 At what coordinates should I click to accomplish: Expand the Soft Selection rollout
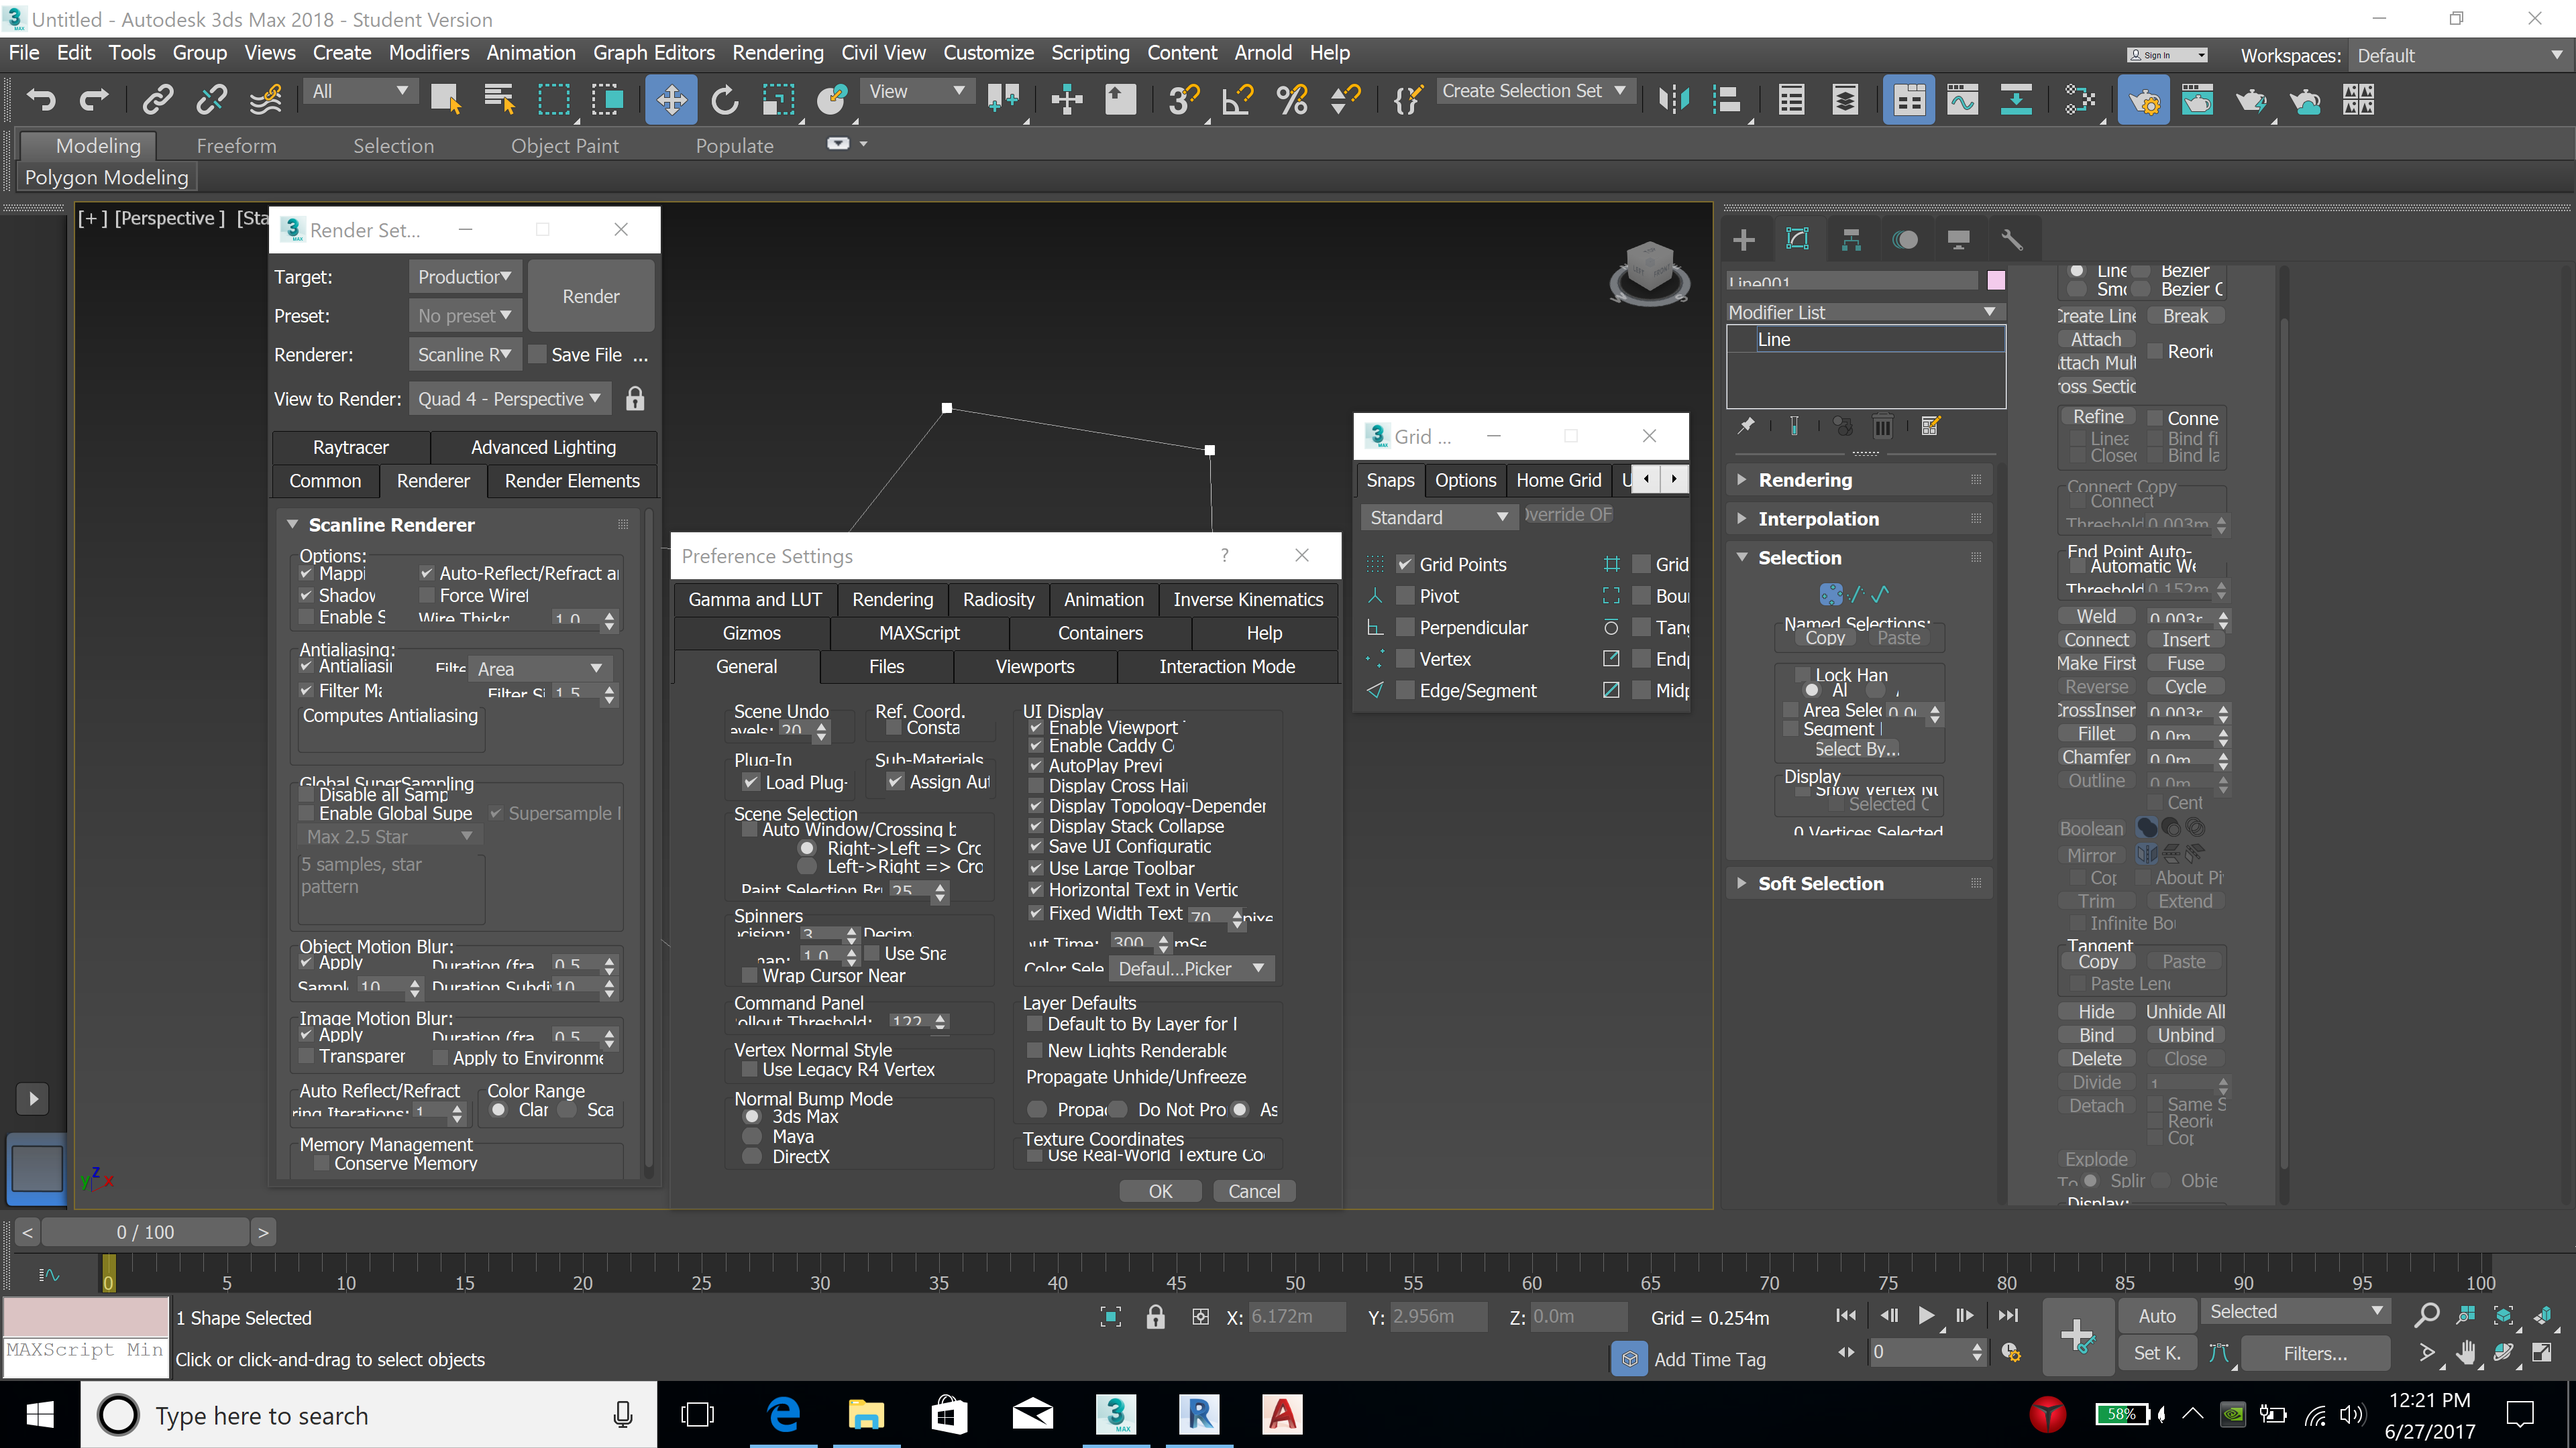(x=1820, y=884)
